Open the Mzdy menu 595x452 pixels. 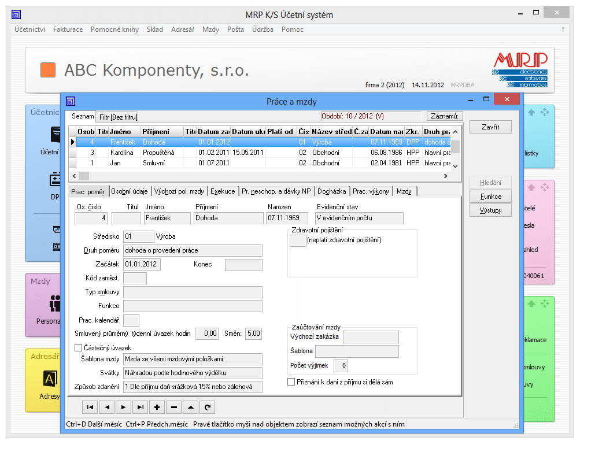[x=210, y=29]
